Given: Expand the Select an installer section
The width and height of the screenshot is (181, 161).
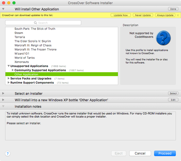Looking at the screenshot, I should point(3,93).
